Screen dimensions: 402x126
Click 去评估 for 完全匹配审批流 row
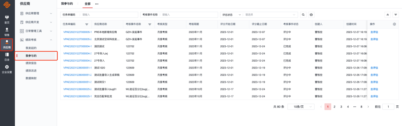click(x=374, y=96)
